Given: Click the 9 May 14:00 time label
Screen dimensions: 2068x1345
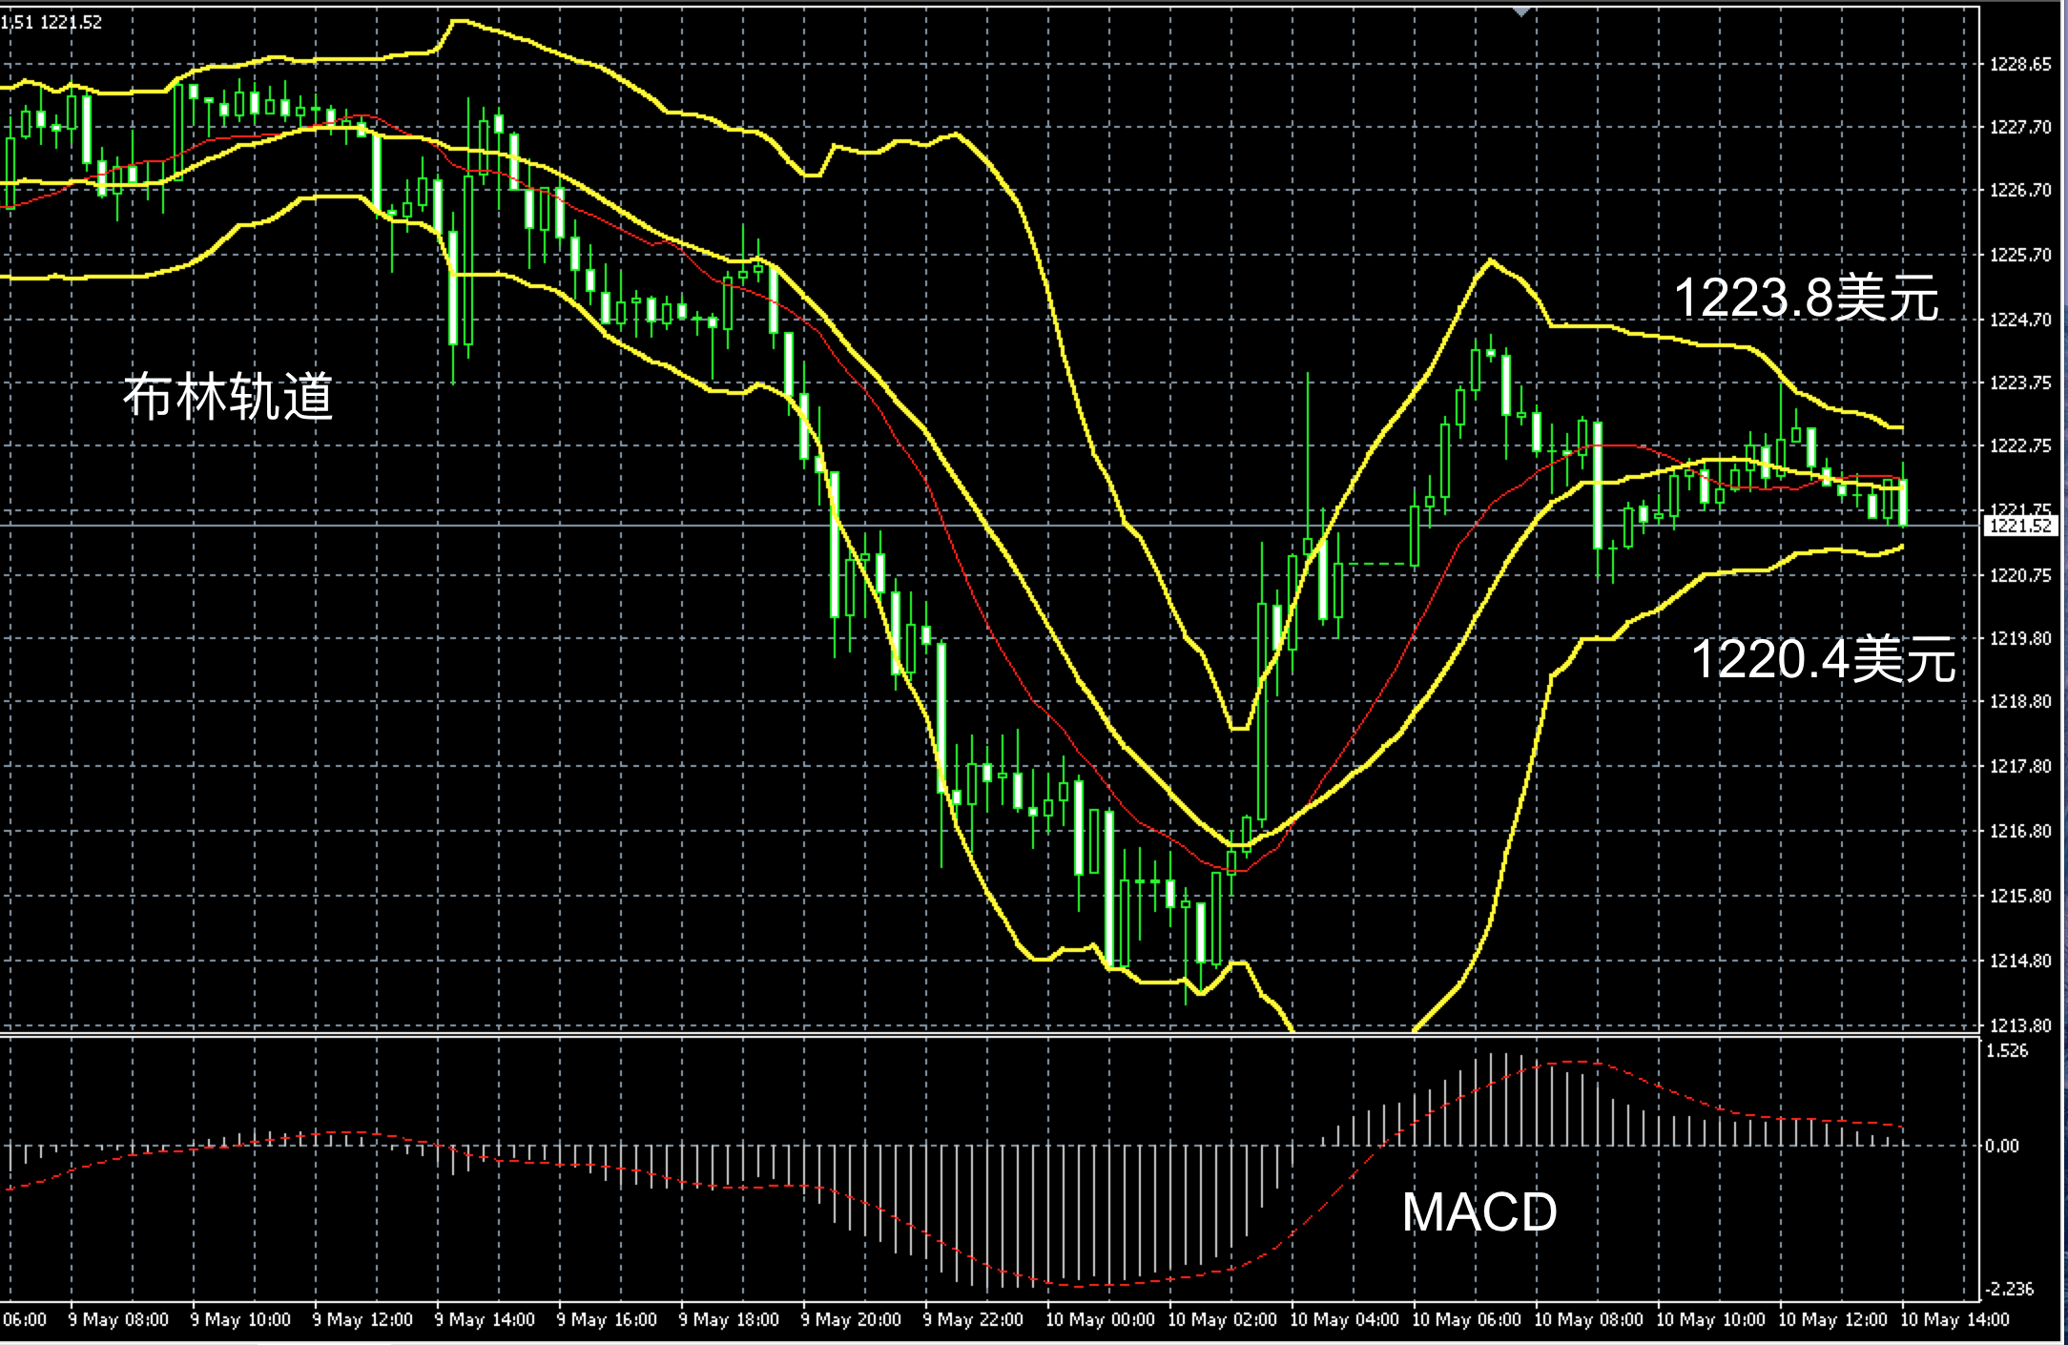Looking at the screenshot, I should [x=485, y=1320].
